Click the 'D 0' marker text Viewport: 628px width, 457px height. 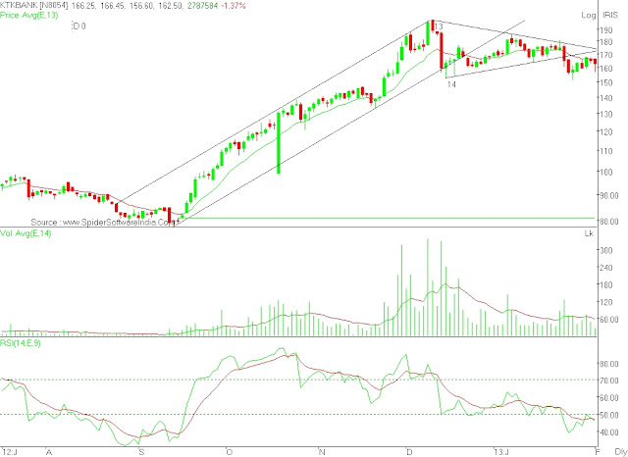tap(79, 26)
